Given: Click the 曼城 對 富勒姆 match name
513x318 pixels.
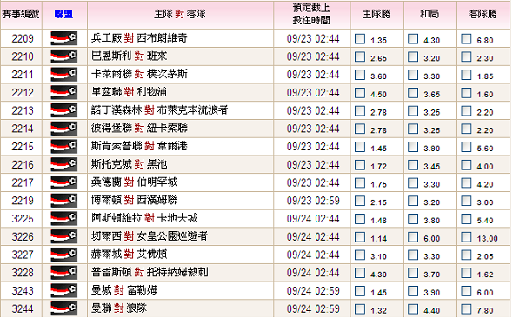Looking at the screenshot, I should pos(124,290).
